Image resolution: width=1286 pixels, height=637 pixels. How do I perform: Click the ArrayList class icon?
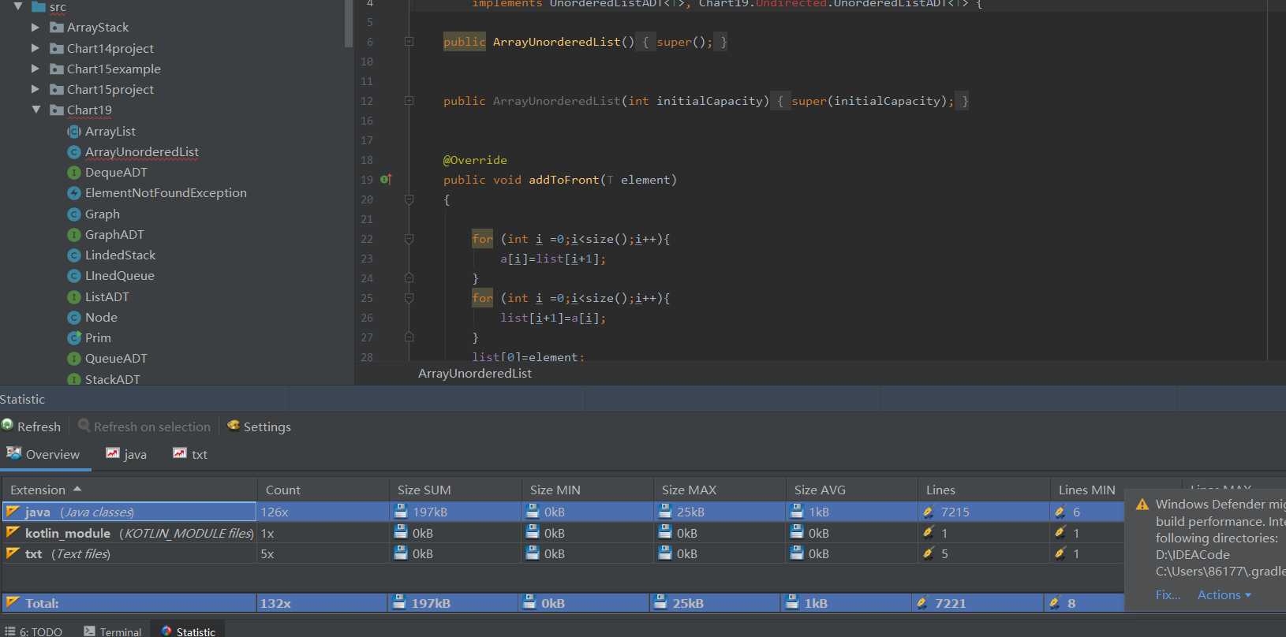coord(74,132)
